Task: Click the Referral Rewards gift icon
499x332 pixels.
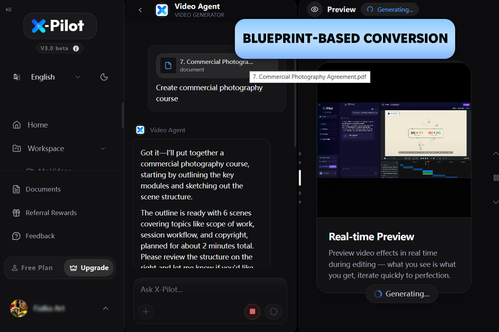Action: coord(16,212)
